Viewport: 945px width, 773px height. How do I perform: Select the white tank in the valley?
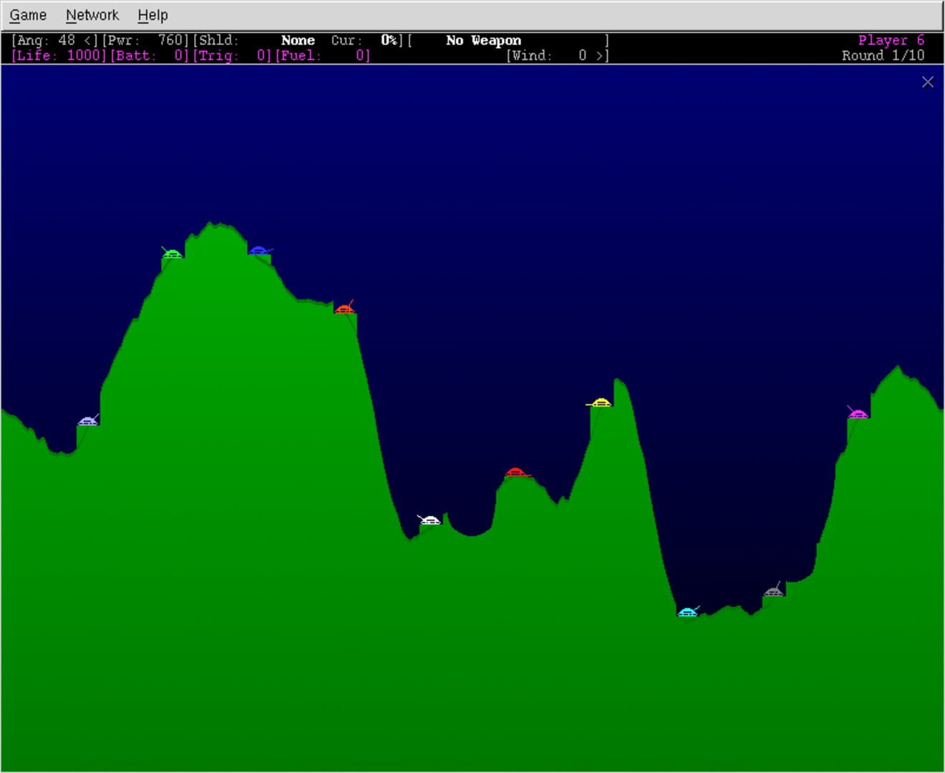430,520
